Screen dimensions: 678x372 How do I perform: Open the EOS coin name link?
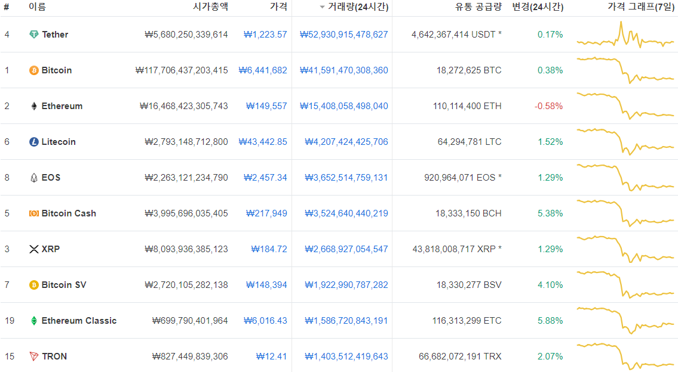(51, 178)
